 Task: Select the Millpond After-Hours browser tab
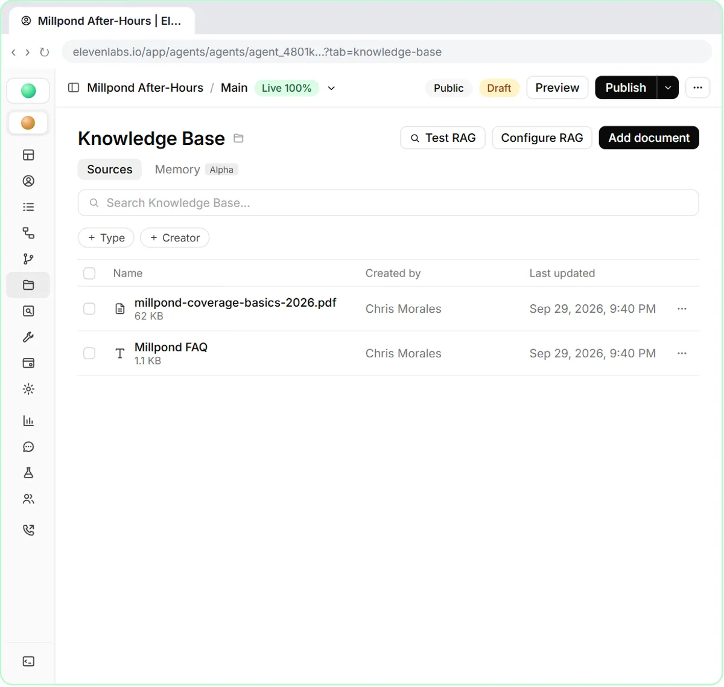102,21
